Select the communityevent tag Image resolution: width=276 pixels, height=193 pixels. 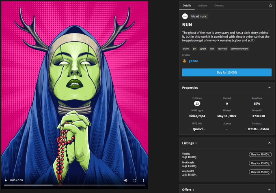(x=239, y=49)
